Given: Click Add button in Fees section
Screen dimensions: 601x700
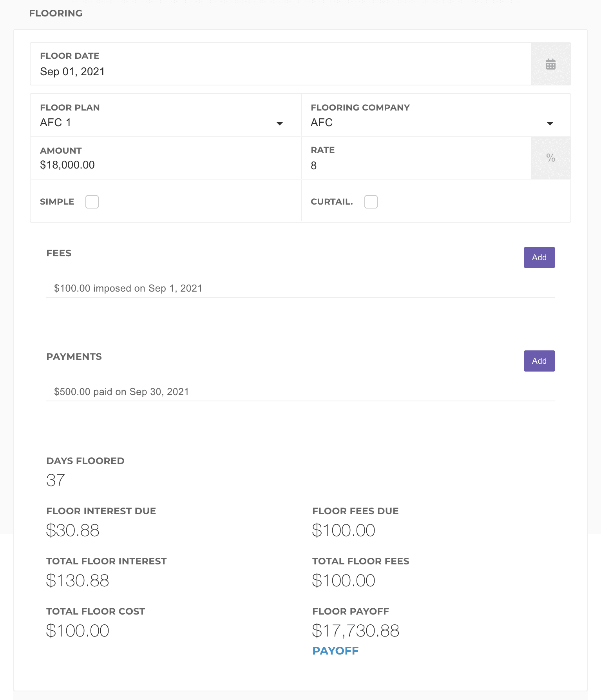Looking at the screenshot, I should click(539, 258).
